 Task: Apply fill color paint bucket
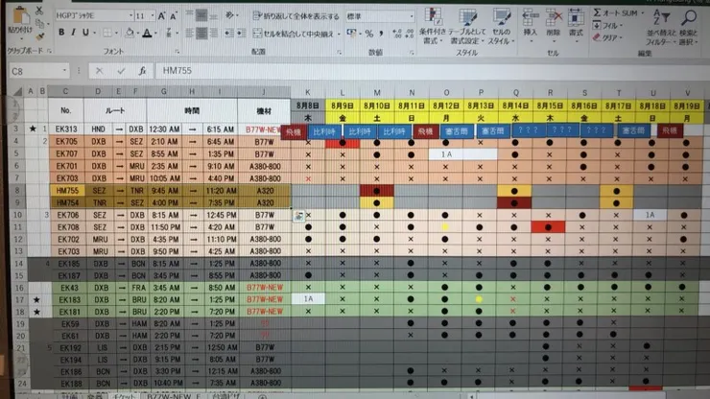[x=130, y=33]
